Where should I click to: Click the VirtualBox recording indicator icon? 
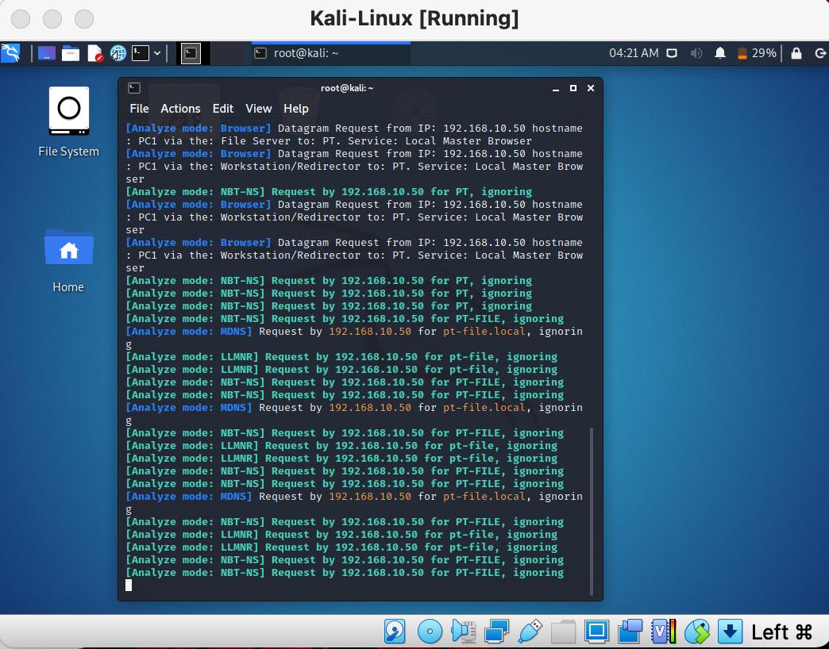(x=630, y=631)
